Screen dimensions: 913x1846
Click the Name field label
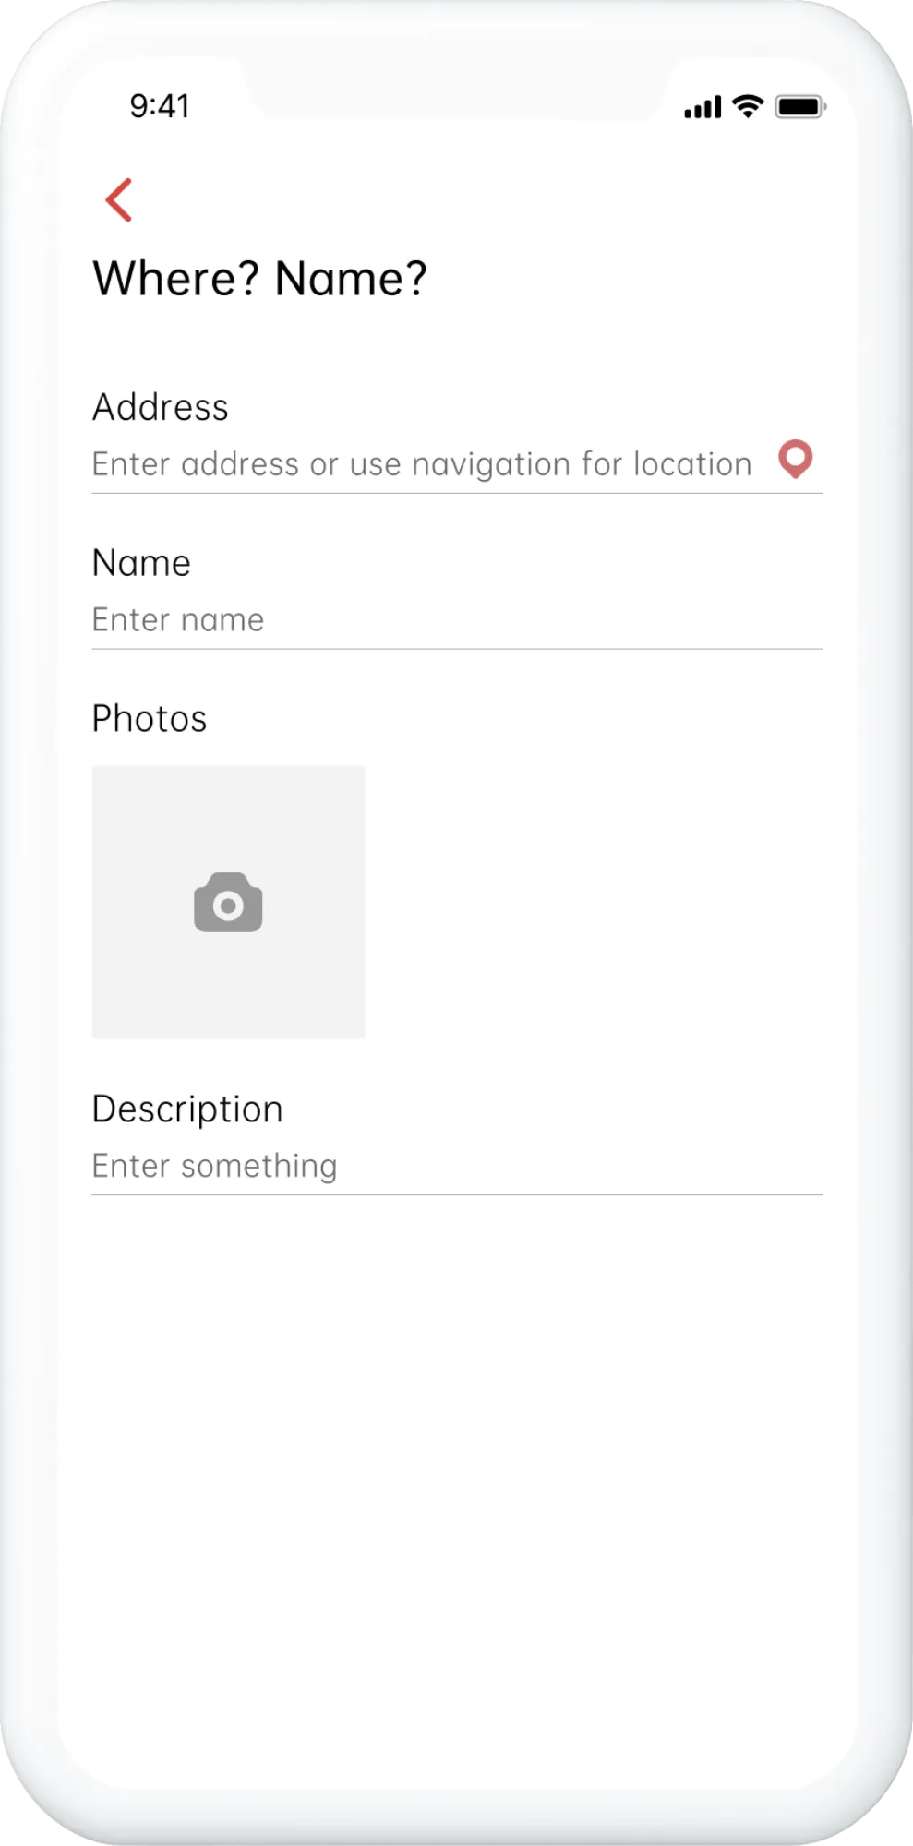pos(141,563)
